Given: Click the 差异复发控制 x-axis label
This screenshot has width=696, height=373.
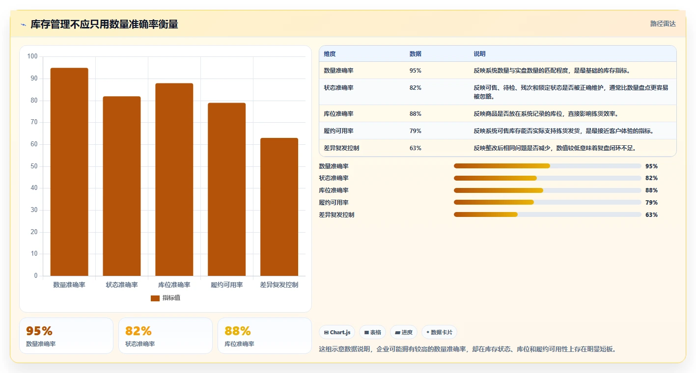Looking at the screenshot, I should click(279, 285).
